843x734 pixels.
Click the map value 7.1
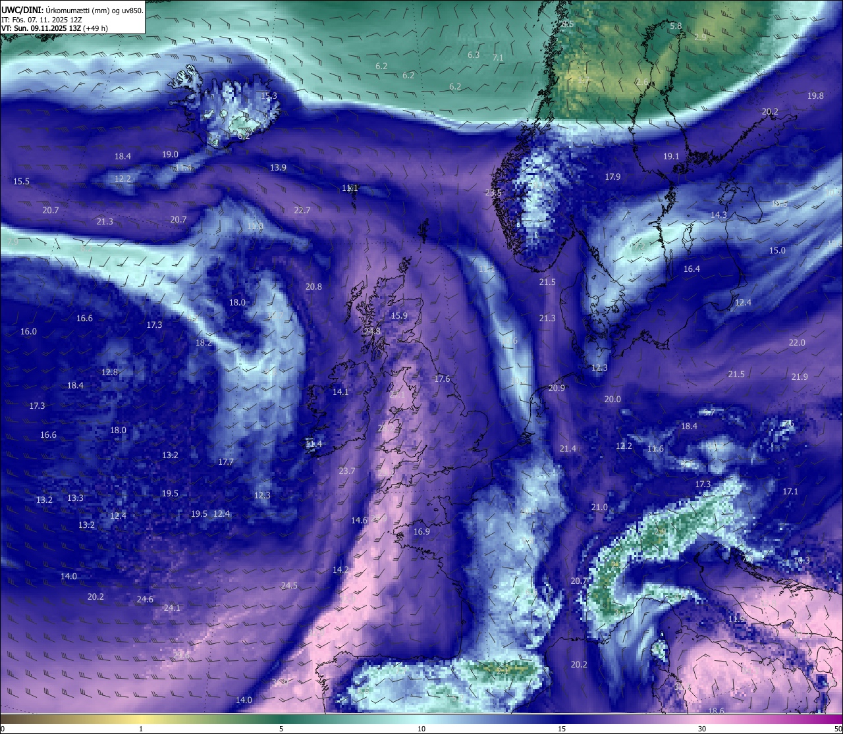498,58
